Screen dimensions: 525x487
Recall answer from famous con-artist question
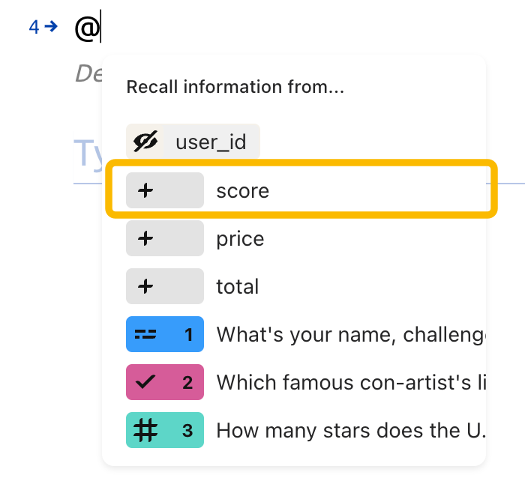294,382
